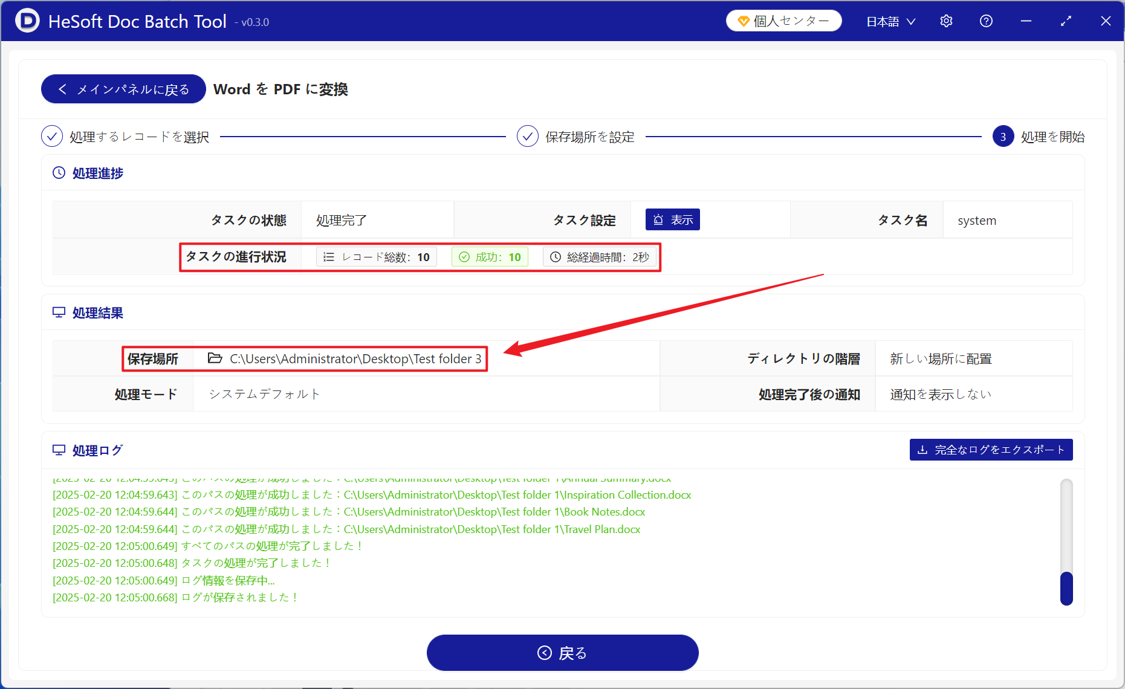Click log line すべてのパスの処理が完了しました
The height and width of the screenshot is (689, 1125).
tap(208, 546)
